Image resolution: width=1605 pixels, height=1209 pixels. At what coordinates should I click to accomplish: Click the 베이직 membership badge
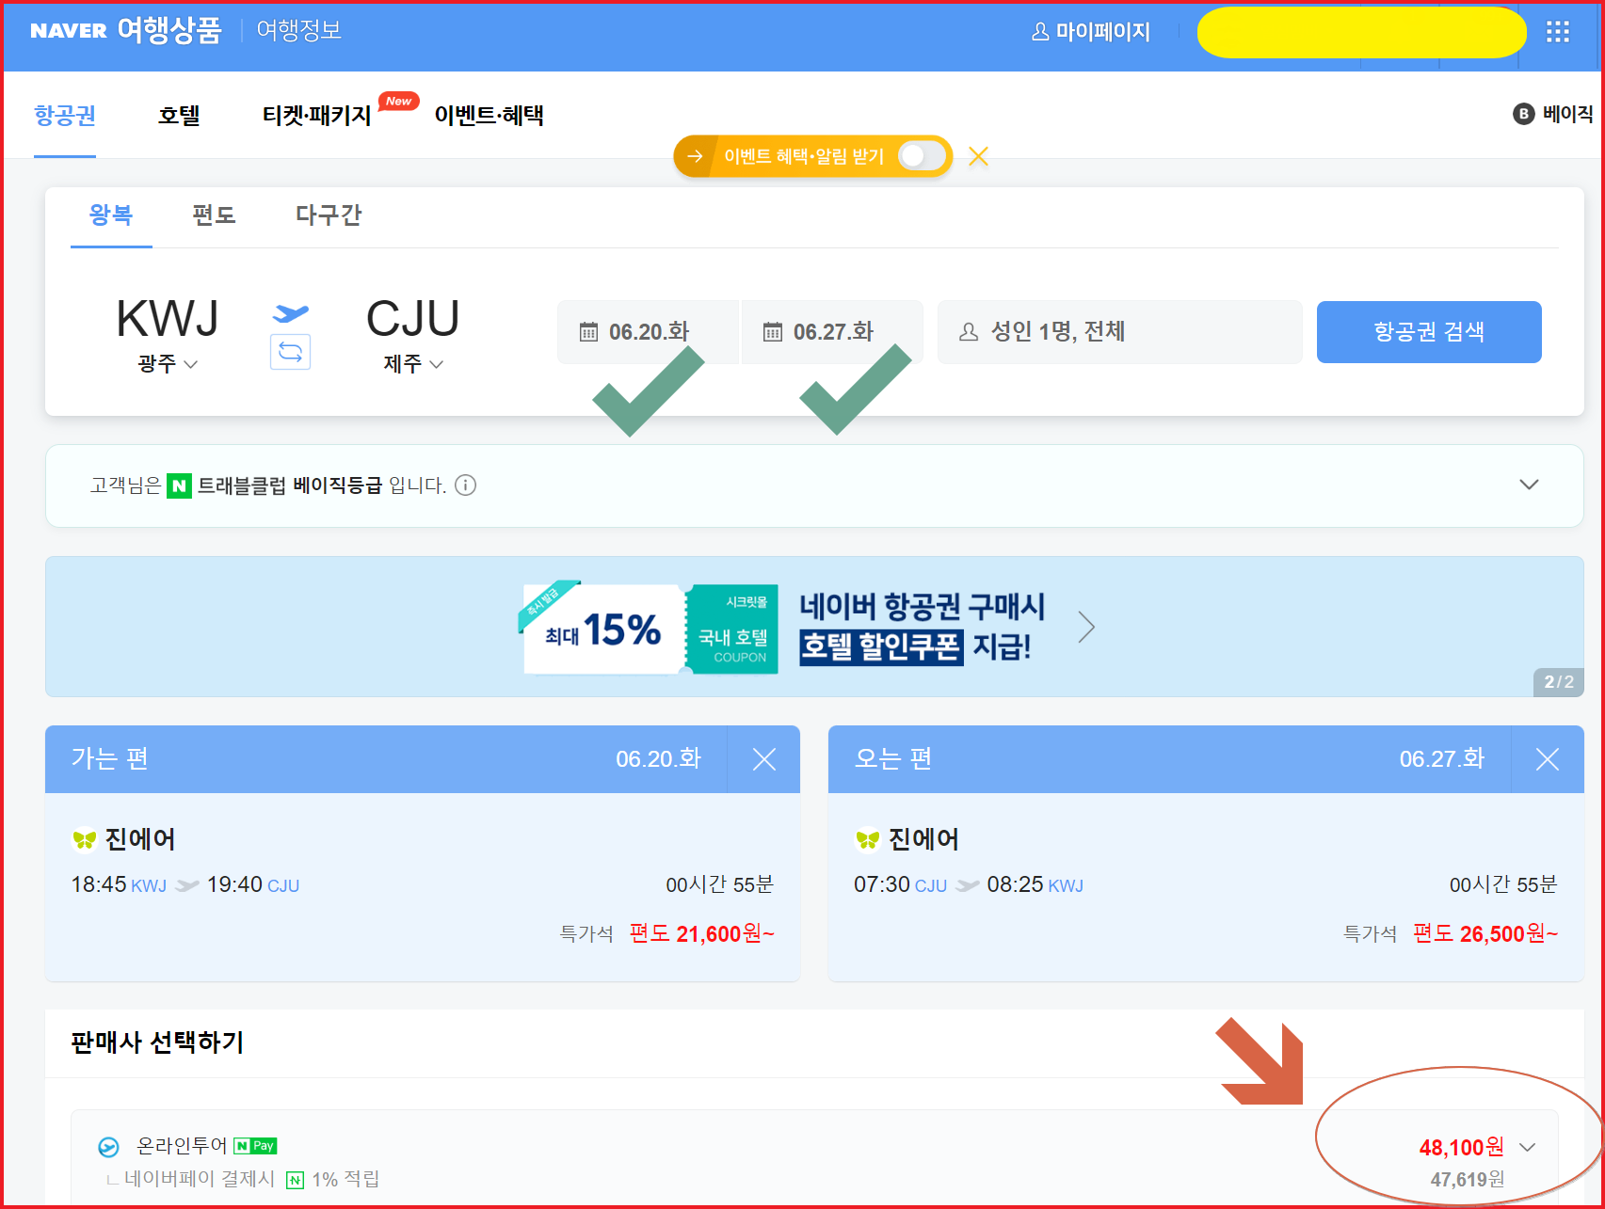tap(1553, 114)
